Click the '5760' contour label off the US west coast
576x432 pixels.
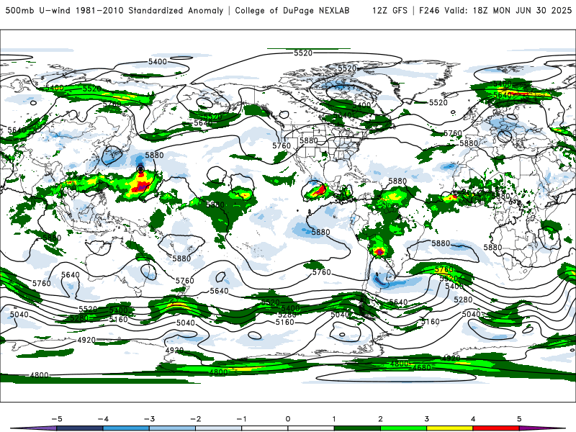(x=282, y=146)
